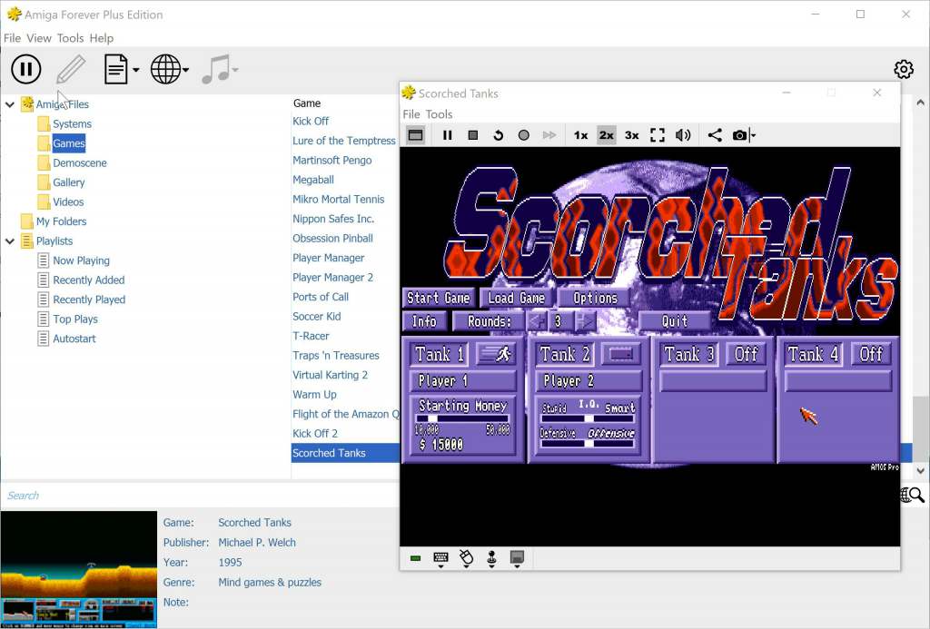
Task: Open the Recently Played playlist
Action: pyautogui.click(x=89, y=300)
